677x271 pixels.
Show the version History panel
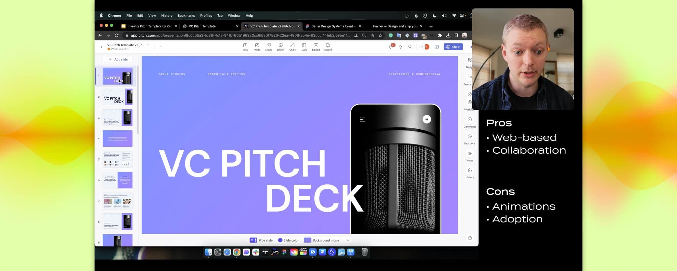pos(470,173)
